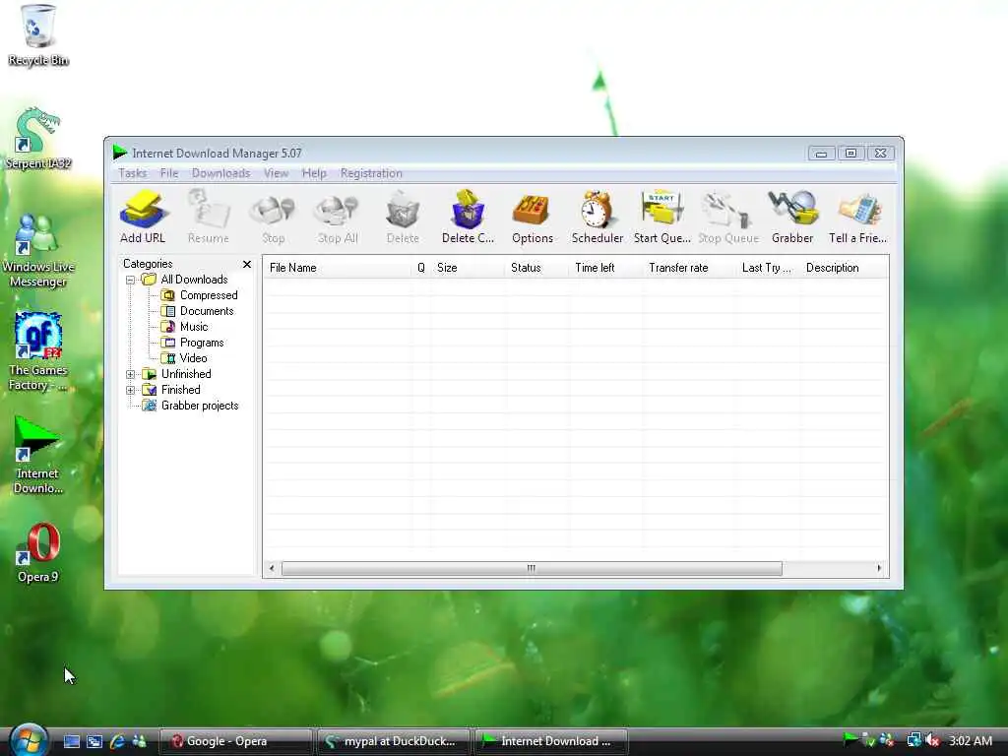This screenshot has height=756, width=1008.
Task: Minimize the Internet Download Manager window
Action: [821, 153]
